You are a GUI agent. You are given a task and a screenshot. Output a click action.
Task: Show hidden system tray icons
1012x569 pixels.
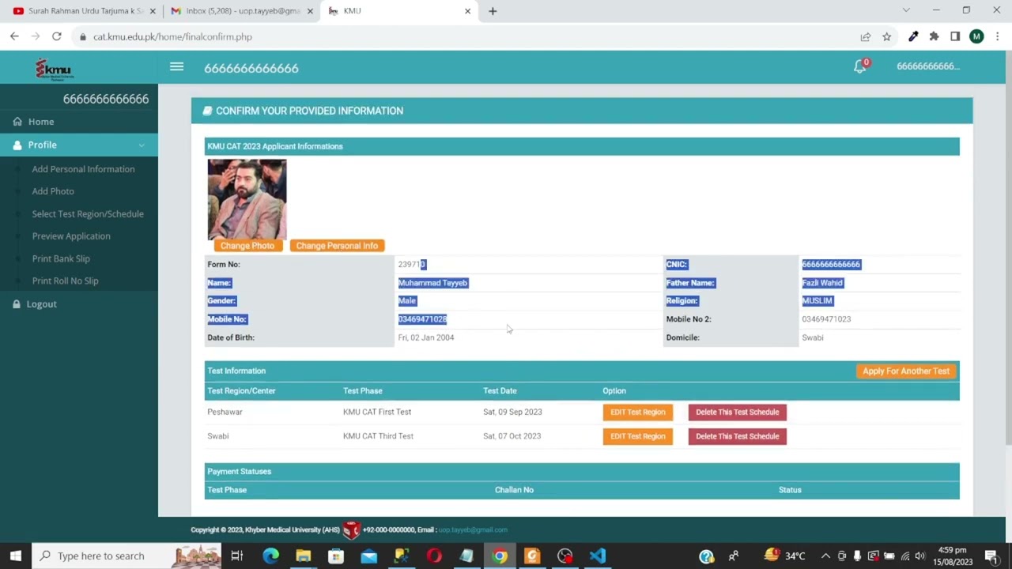pyautogui.click(x=825, y=556)
